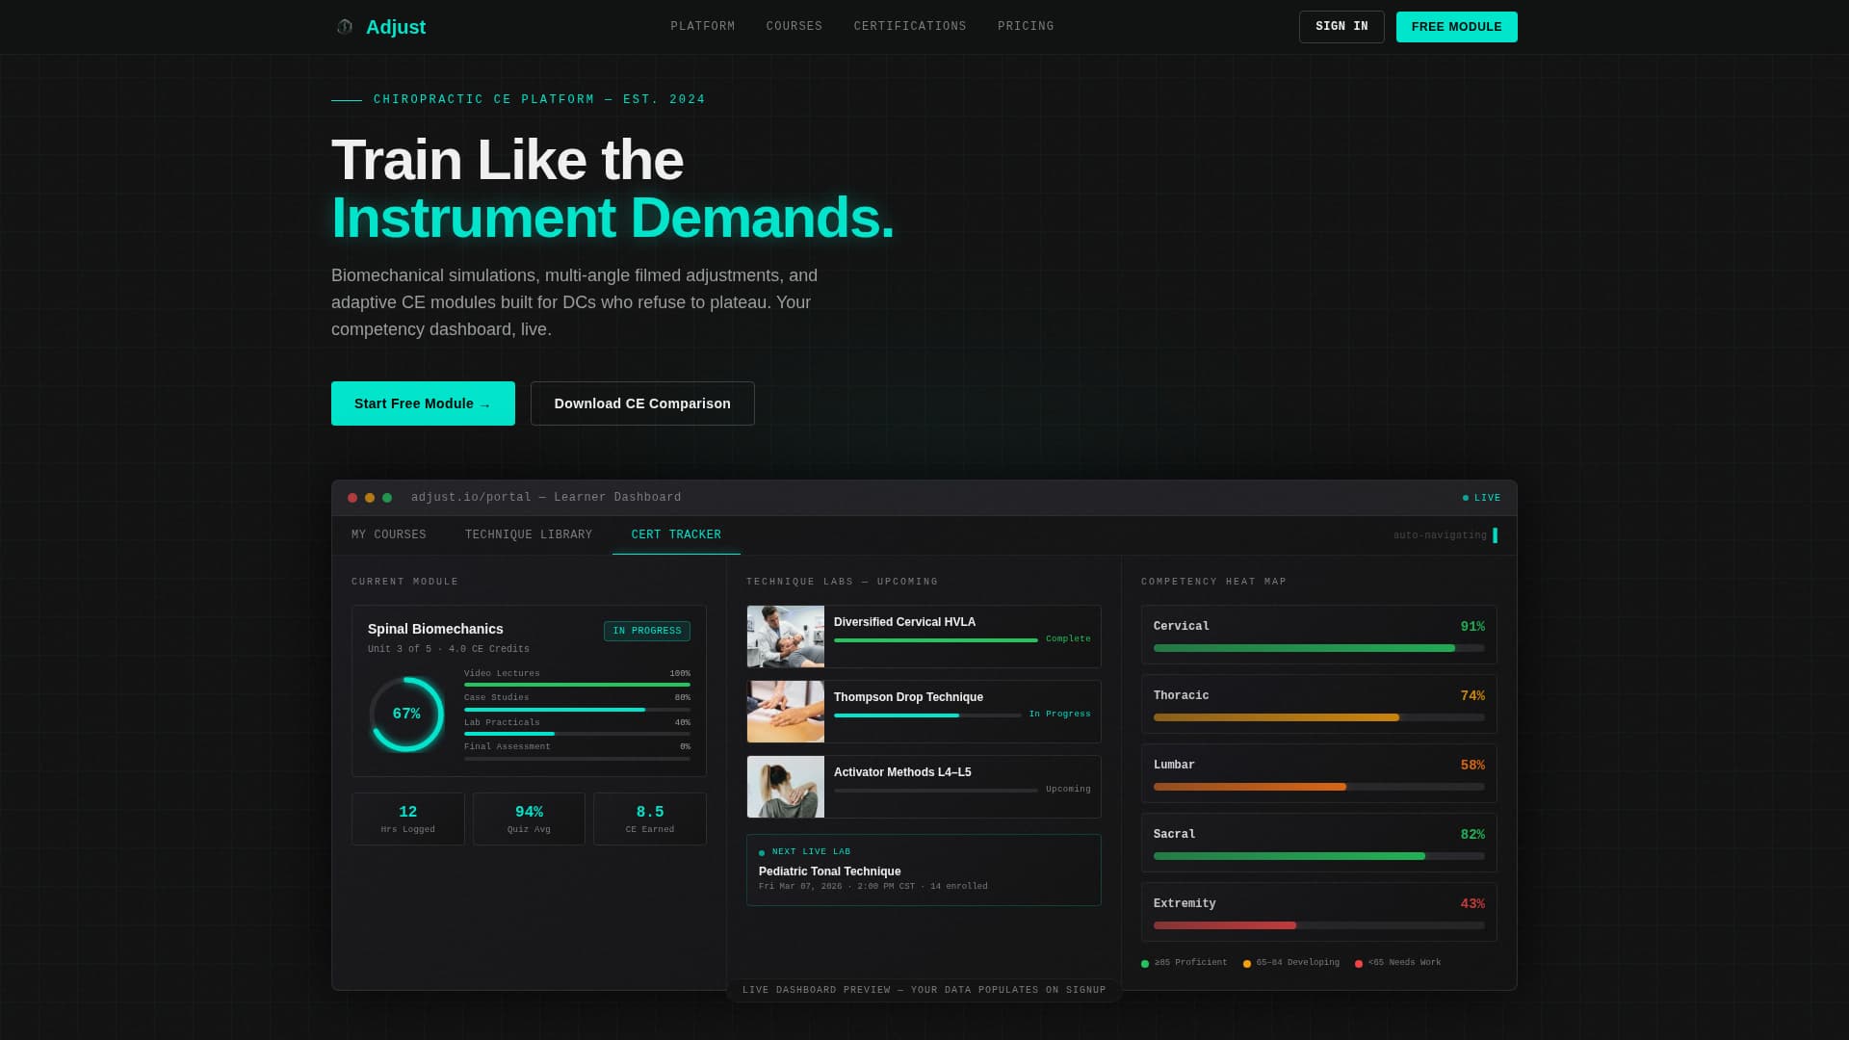Click the Chiropractic CE Platform tagline
This screenshot has height=1040, width=1849.
click(x=539, y=100)
